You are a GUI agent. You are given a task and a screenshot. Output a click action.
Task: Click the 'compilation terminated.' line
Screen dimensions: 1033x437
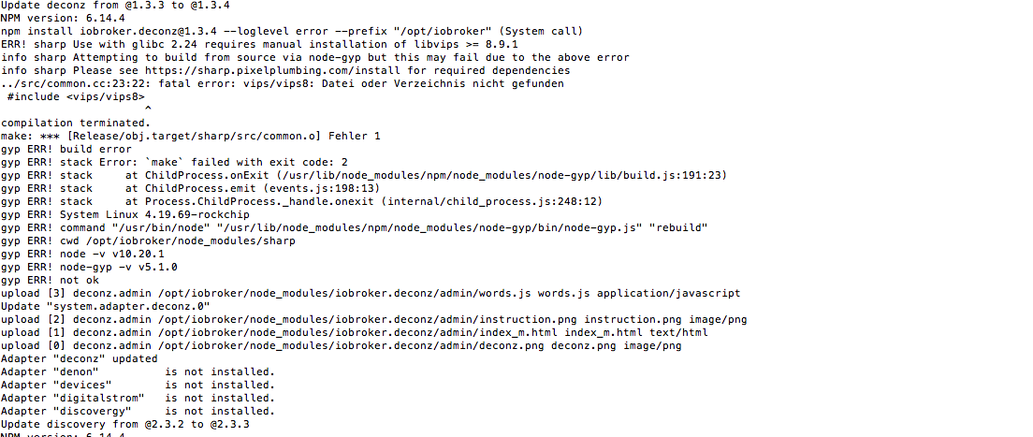[x=76, y=123]
